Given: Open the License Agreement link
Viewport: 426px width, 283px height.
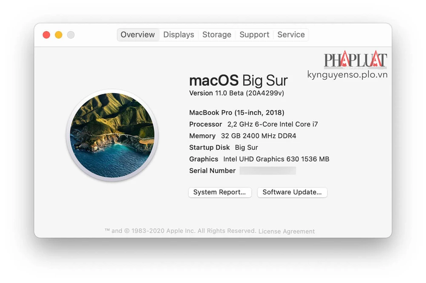Looking at the screenshot, I should point(287,230).
